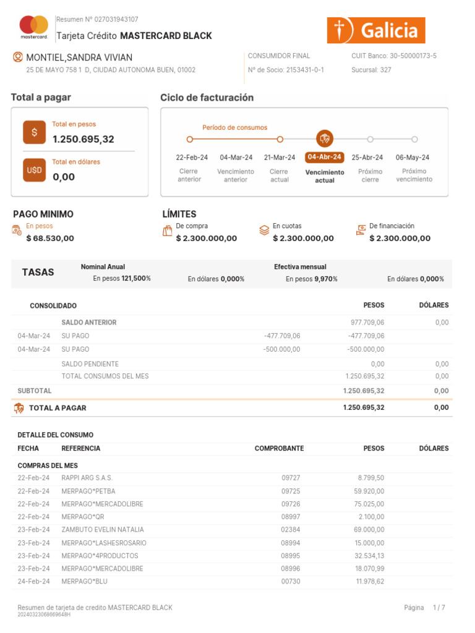The height and width of the screenshot is (633, 475).
Task: Click En cuotas limit $ 2.300.000,00
Action: pos(303,238)
